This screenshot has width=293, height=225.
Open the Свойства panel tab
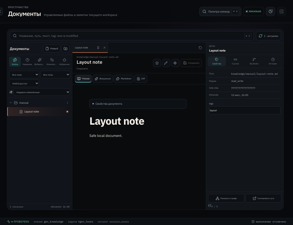[217, 61]
